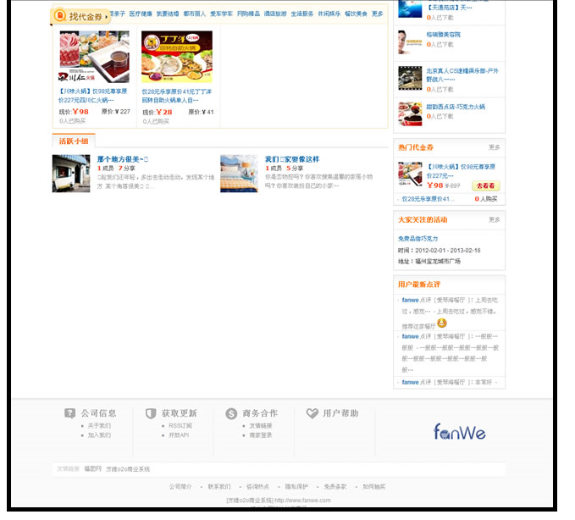Expand 更多 at the end of the category menu
Image resolution: width=575 pixels, height=520 pixels.
click(x=378, y=14)
